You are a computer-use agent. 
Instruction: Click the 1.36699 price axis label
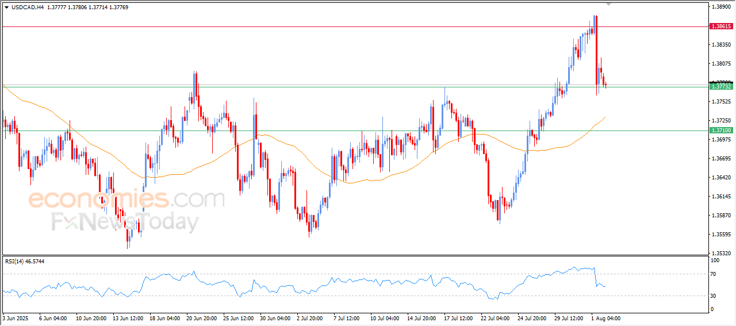point(722,158)
